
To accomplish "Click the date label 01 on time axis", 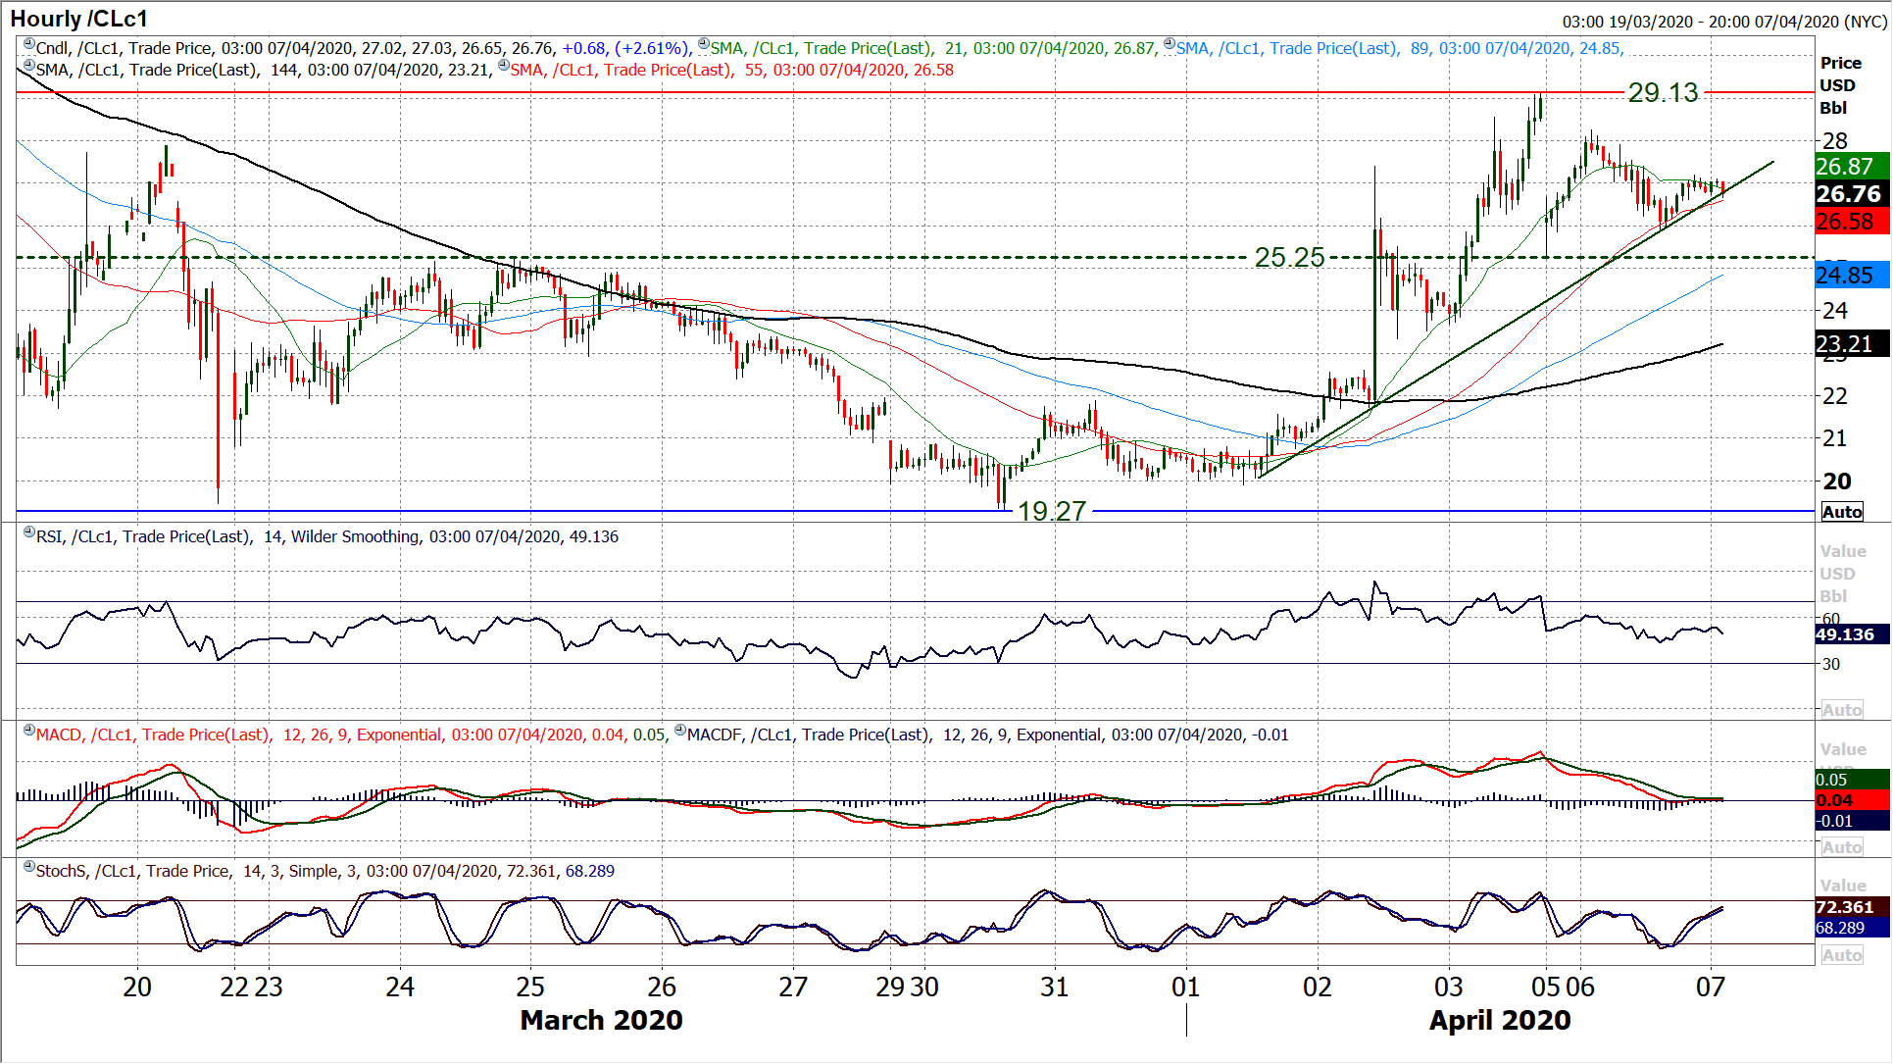I will [x=1186, y=987].
